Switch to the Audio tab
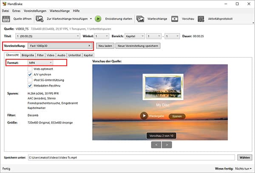 61,55
